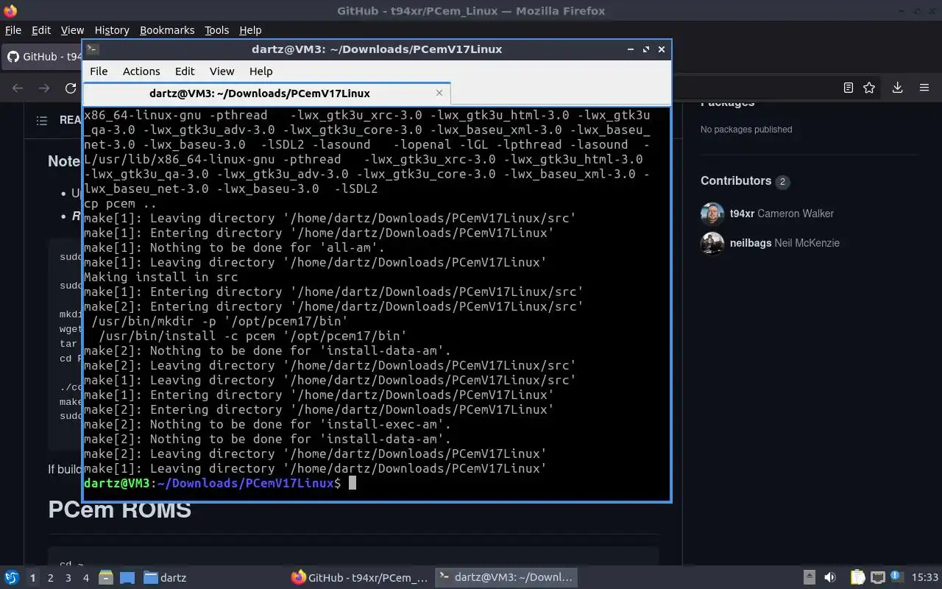Open Firefox File menu
Image resolution: width=942 pixels, height=589 pixels.
tap(13, 30)
